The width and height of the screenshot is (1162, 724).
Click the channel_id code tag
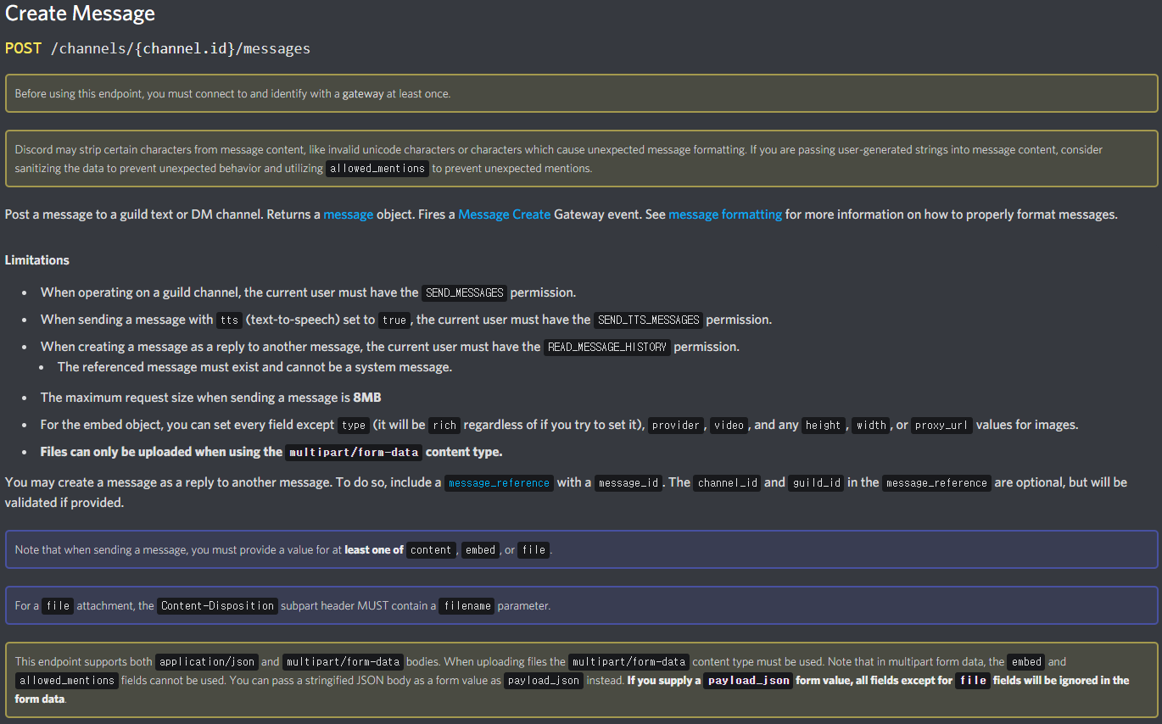(x=727, y=483)
